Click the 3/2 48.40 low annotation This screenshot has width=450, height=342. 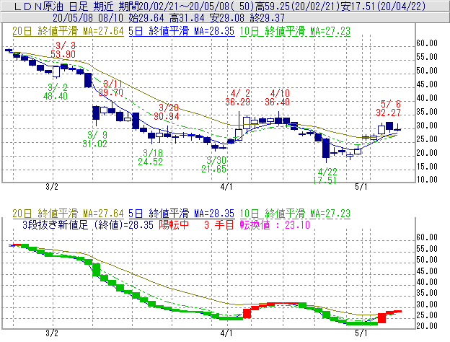[x=56, y=92]
